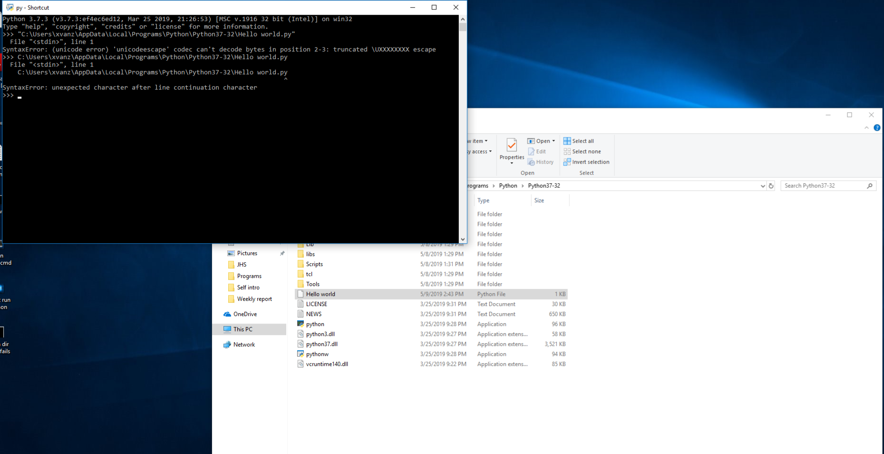Click the Properties icon in Explorer ribbon
The image size is (884, 454).
click(512, 145)
